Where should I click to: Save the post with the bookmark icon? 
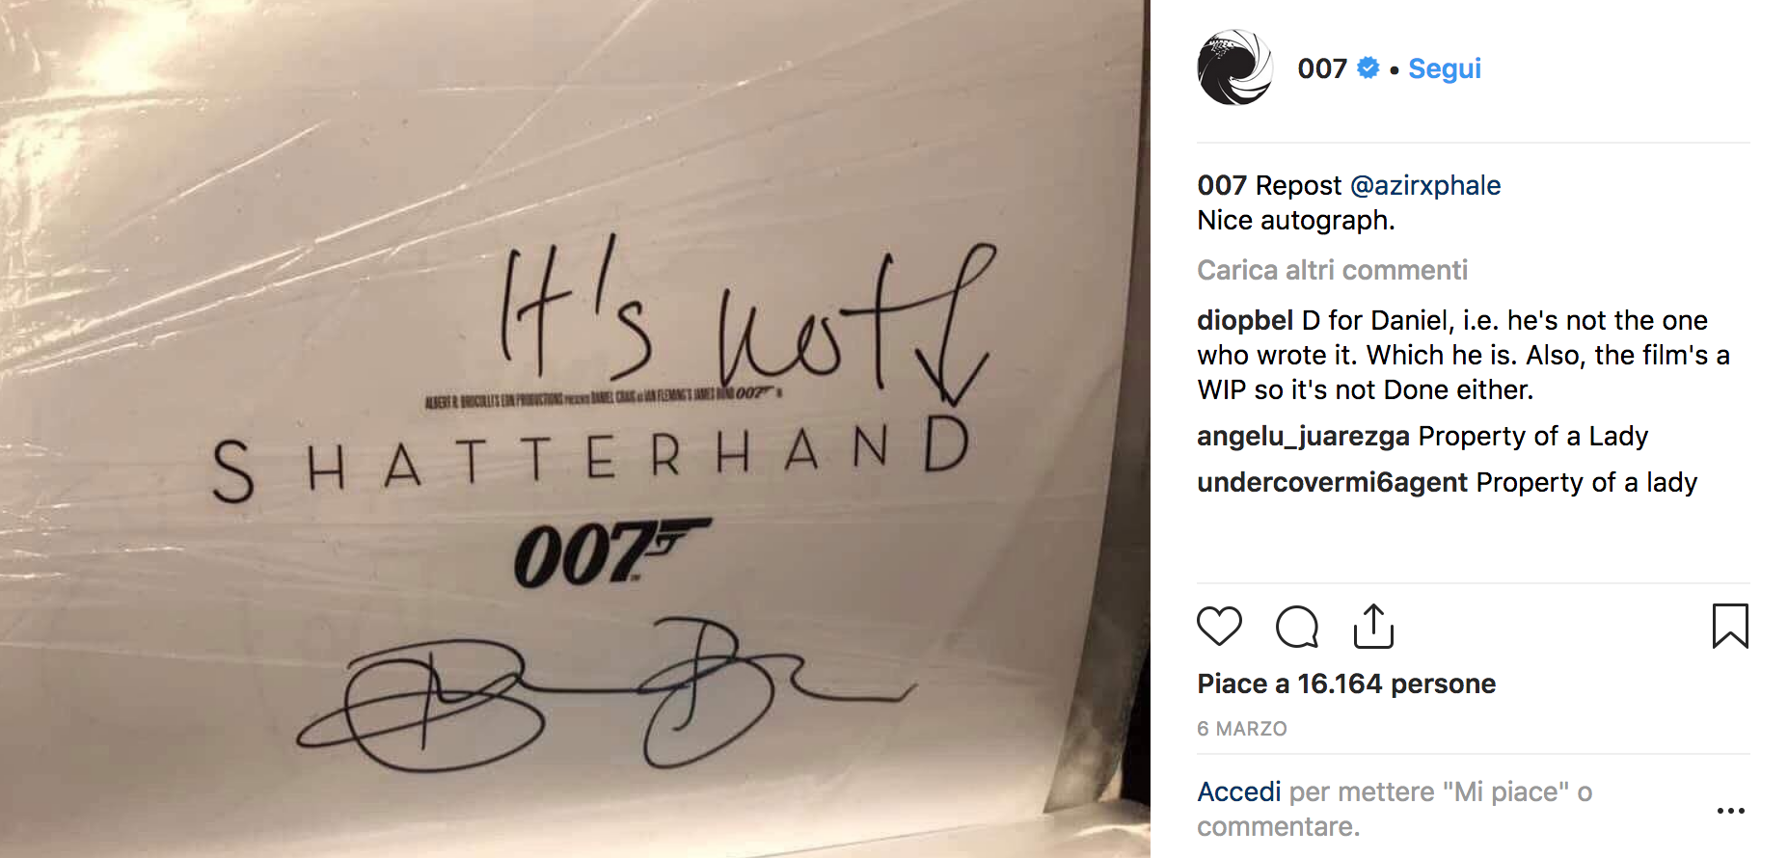(x=1730, y=627)
